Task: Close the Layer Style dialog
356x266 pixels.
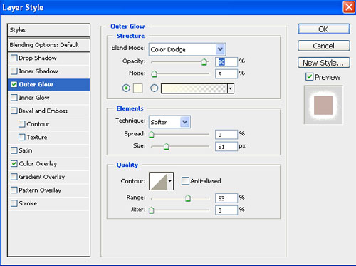Action: (349, 7)
